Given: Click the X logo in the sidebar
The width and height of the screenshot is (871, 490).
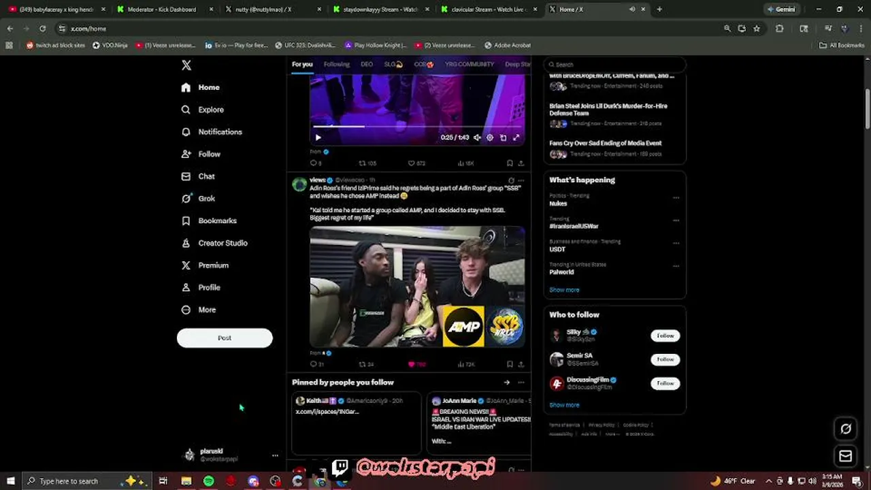Looking at the screenshot, I should point(186,65).
